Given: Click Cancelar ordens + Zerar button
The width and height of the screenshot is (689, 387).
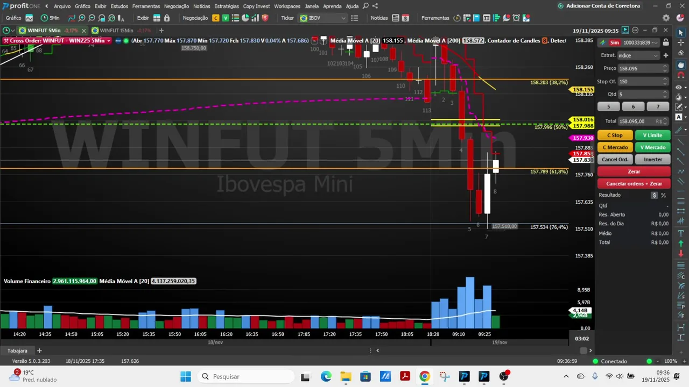Looking at the screenshot, I should click(634, 184).
